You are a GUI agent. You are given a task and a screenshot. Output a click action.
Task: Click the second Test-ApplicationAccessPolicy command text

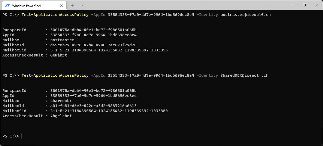[55, 75]
